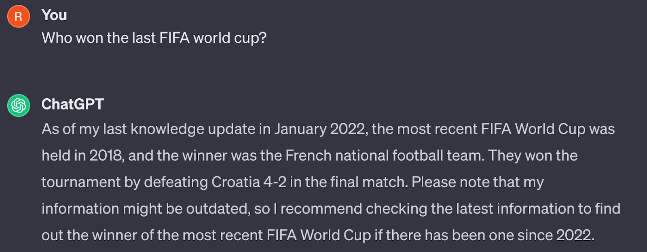The image size is (647, 252).
Task: Click the question "Who won the last FIFA world cup?"
Action: coord(154,38)
